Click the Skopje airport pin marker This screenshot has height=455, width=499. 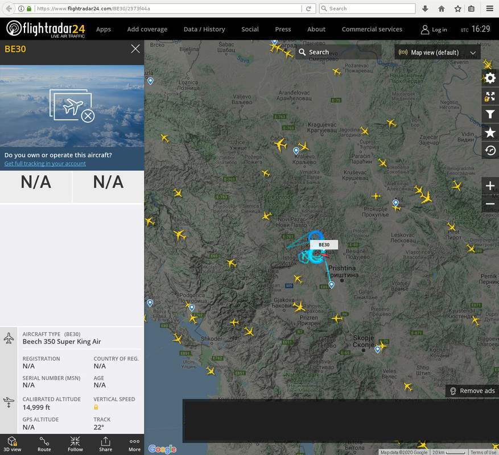tap(377, 349)
